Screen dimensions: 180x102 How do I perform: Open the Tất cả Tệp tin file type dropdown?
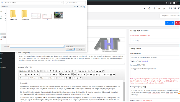point(75,46)
